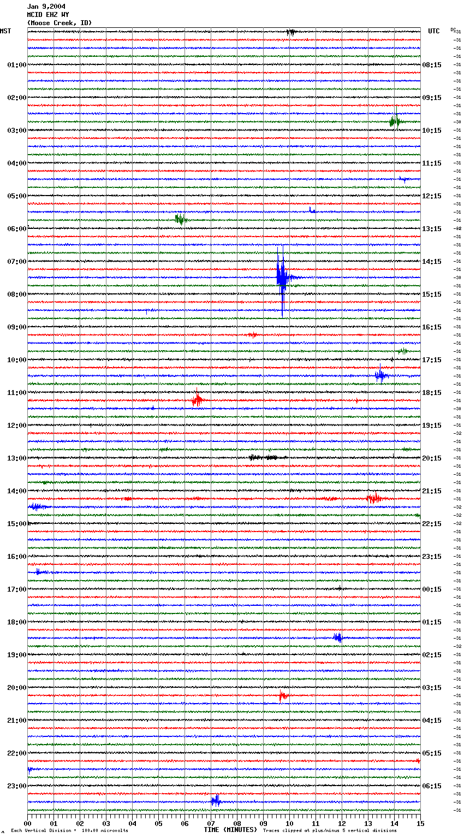This screenshot has width=464, height=838.
Task: Select the 03:00 MST time label
Action: tap(17, 131)
